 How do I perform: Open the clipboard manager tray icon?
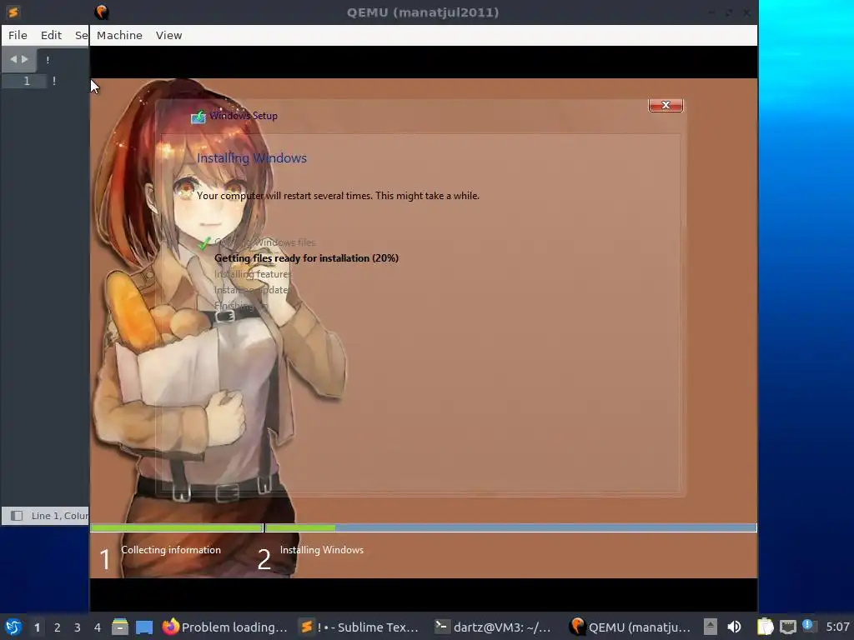tap(766, 627)
